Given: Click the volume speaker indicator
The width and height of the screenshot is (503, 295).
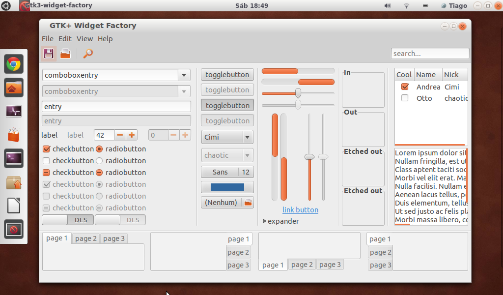Looking at the screenshot, I should pyautogui.click(x=388, y=5).
